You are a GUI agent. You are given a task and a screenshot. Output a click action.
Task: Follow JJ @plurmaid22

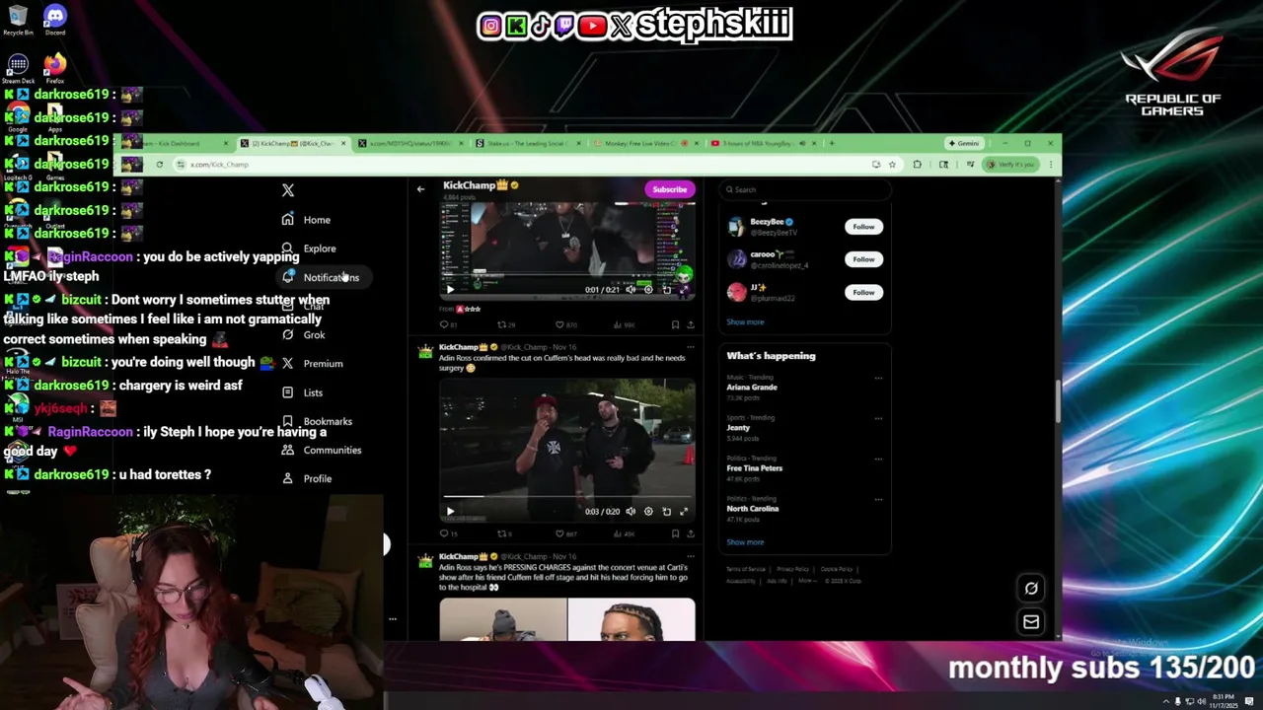pyautogui.click(x=863, y=292)
